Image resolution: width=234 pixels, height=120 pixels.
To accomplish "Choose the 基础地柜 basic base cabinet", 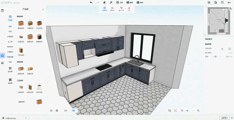I will pyautogui.click(x=21, y=25).
